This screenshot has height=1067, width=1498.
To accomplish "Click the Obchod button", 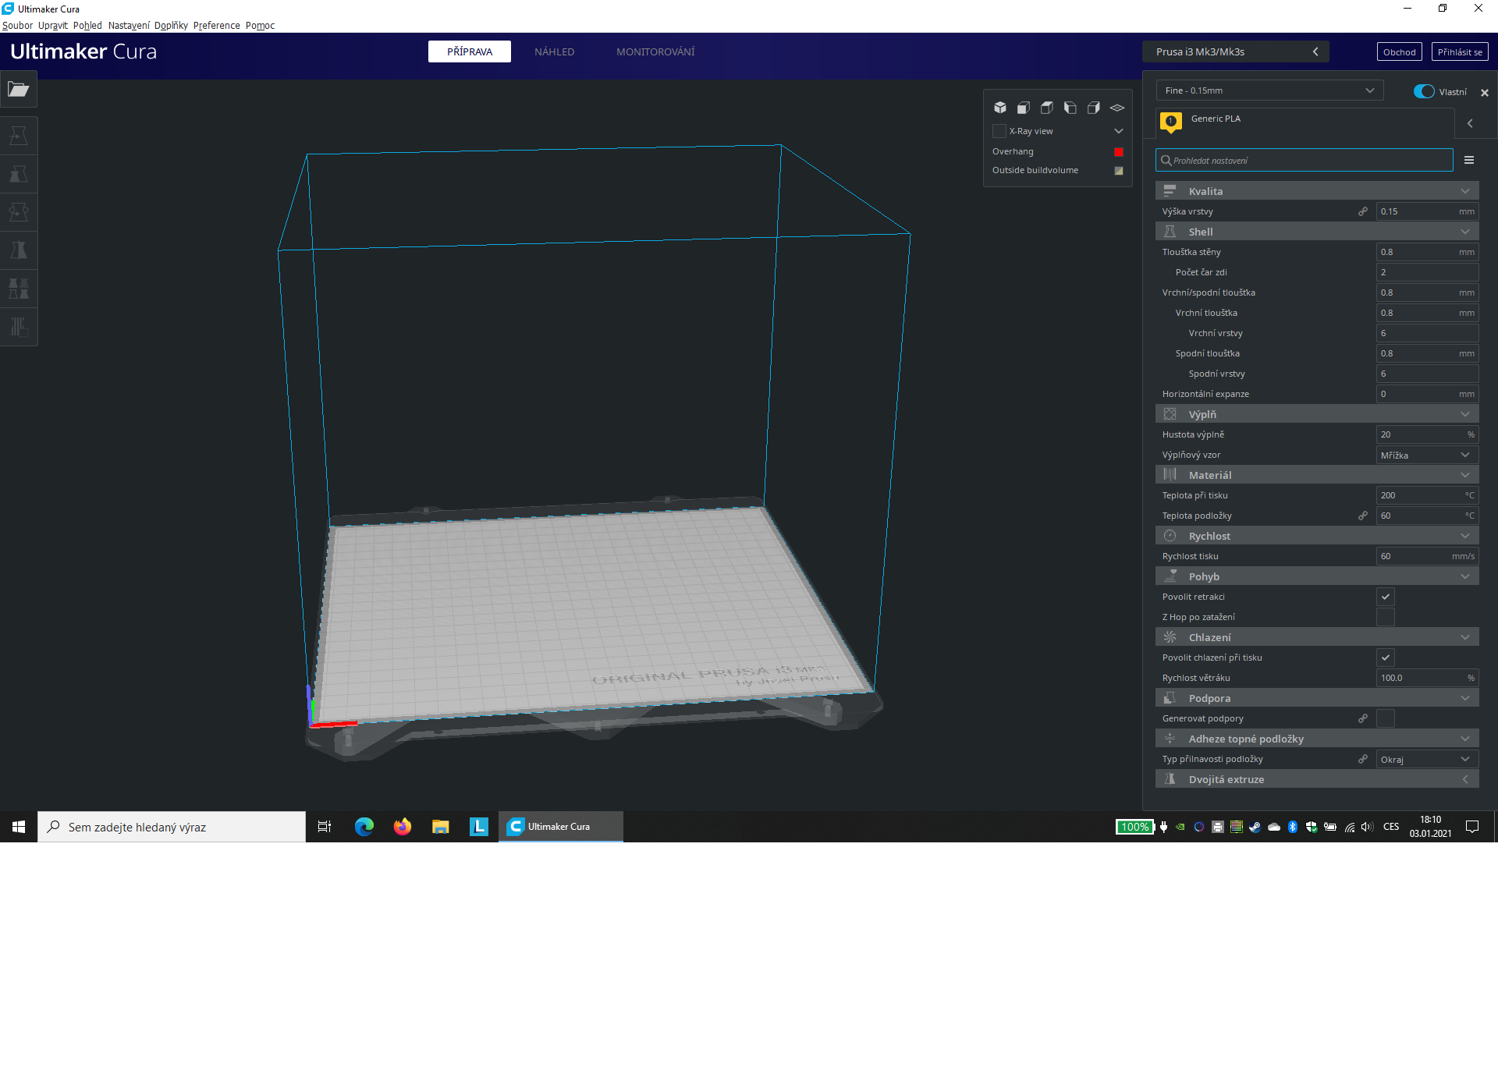I will click(1399, 52).
